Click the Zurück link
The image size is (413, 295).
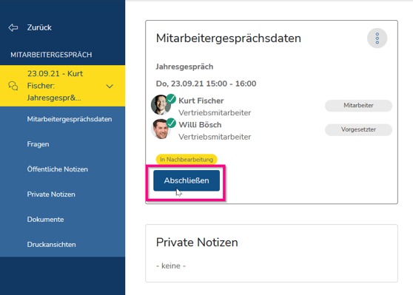39,27
